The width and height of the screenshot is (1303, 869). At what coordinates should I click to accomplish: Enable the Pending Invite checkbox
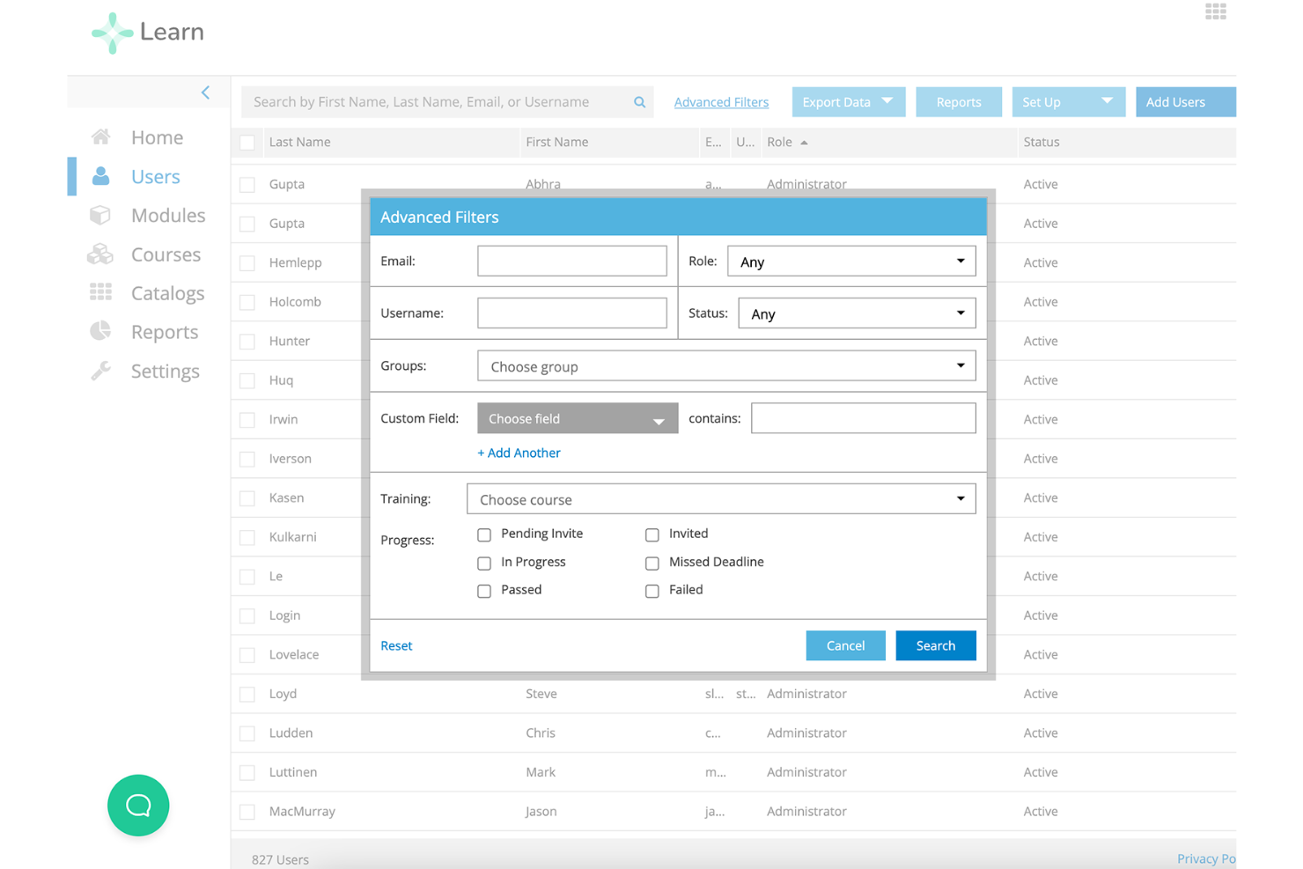(x=484, y=534)
